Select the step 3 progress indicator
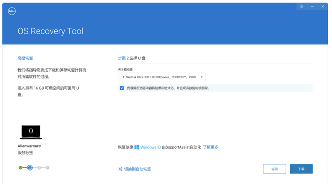This screenshot has height=188, width=332. click(39, 168)
